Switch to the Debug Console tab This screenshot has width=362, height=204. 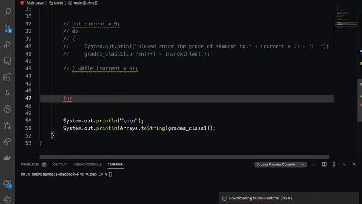pos(87,164)
